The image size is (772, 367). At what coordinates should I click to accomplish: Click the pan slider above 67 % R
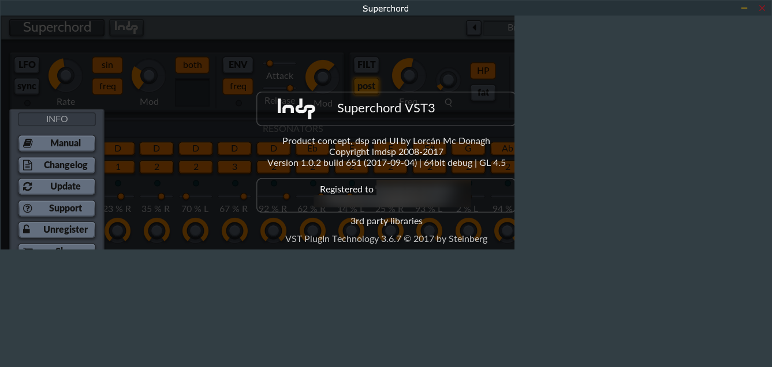pos(244,196)
